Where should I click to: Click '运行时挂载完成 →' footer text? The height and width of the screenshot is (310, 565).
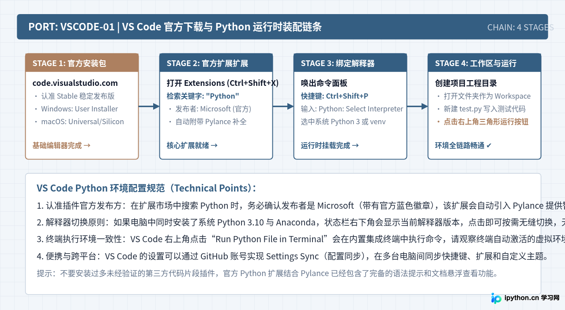coord(330,145)
